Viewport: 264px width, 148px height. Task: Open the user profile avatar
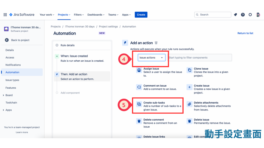(x=258, y=15)
